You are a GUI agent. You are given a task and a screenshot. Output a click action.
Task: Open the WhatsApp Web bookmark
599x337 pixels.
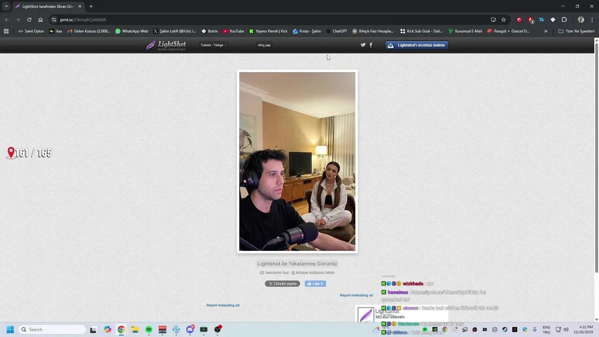click(x=131, y=31)
